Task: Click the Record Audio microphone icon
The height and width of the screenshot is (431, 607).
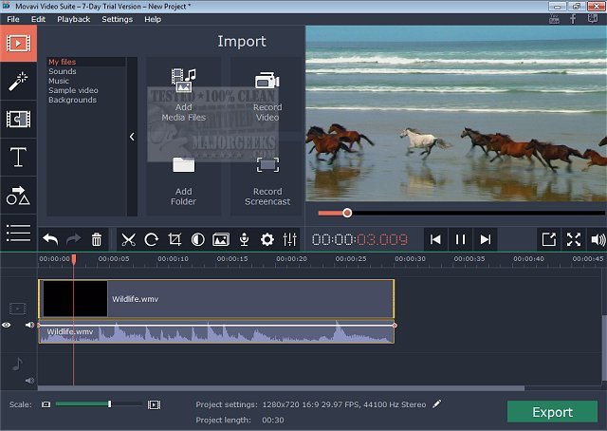Action: (245, 239)
